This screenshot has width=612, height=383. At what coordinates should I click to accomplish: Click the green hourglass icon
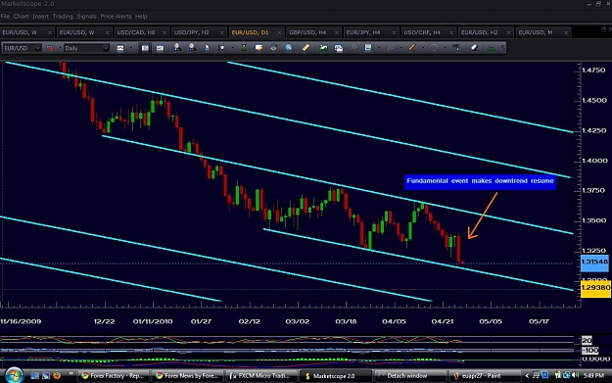pyautogui.click(x=244, y=48)
